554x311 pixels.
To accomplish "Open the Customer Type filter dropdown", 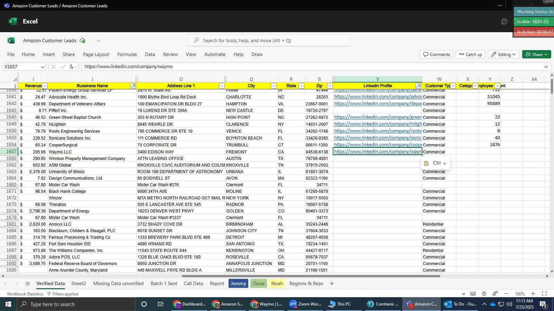I will [453, 86].
